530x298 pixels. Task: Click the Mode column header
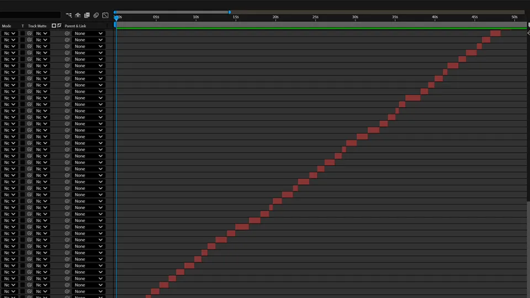[7, 26]
